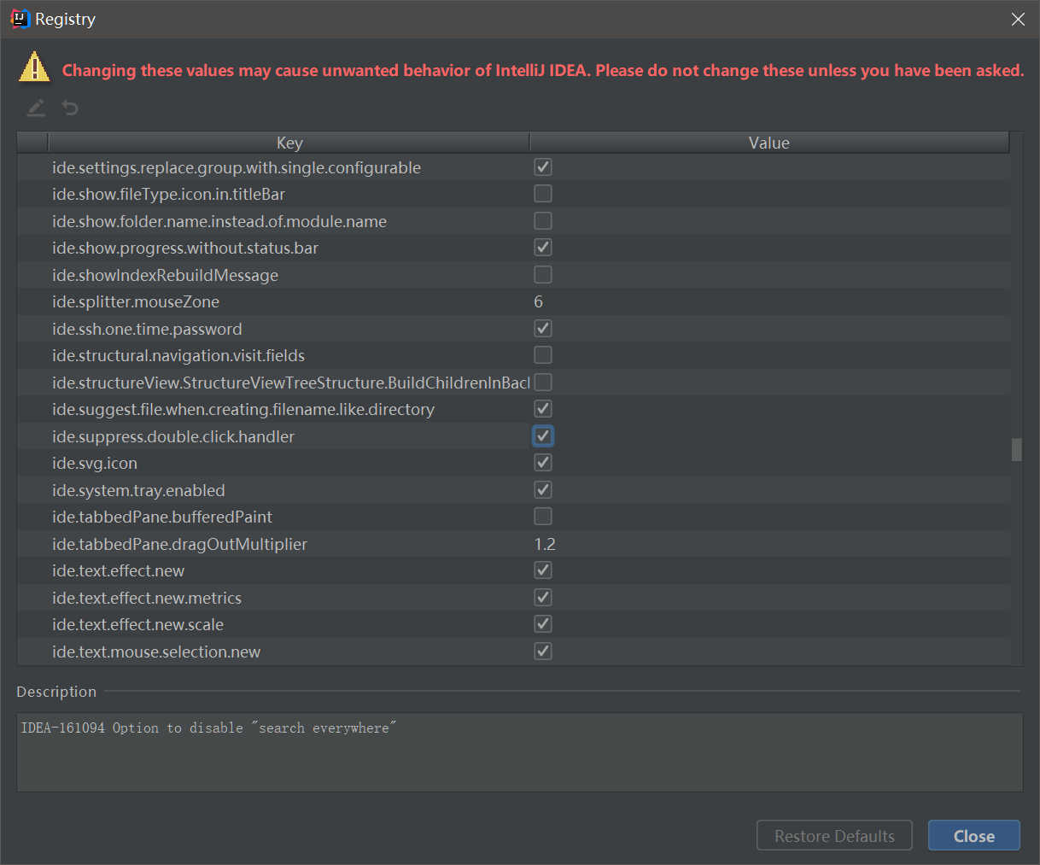Uncheck ide.ssh.one.time.password
Screen dimensions: 1040x865
click(543, 328)
